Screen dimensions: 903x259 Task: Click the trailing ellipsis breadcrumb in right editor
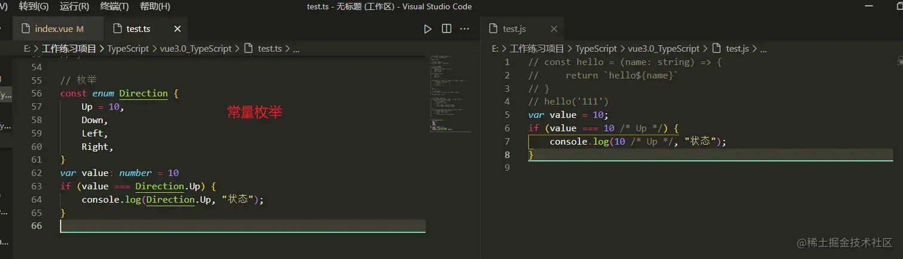pyautogui.click(x=763, y=49)
